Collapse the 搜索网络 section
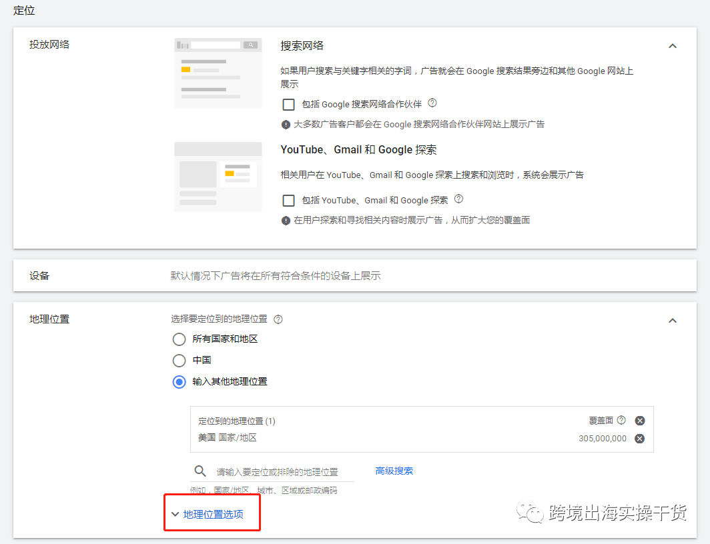The width and height of the screenshot is (710, 544). [x=673, y=45]
